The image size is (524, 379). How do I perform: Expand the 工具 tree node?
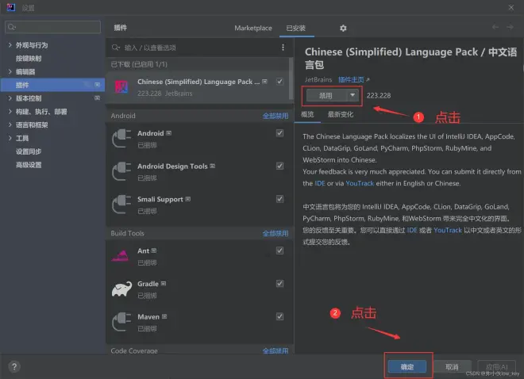click(x=10, y=138)
